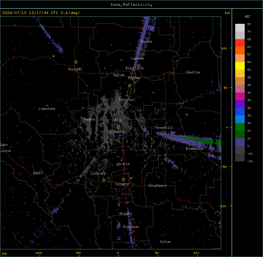
Task: Click the RockyMH label on the map
Action: 75,69
